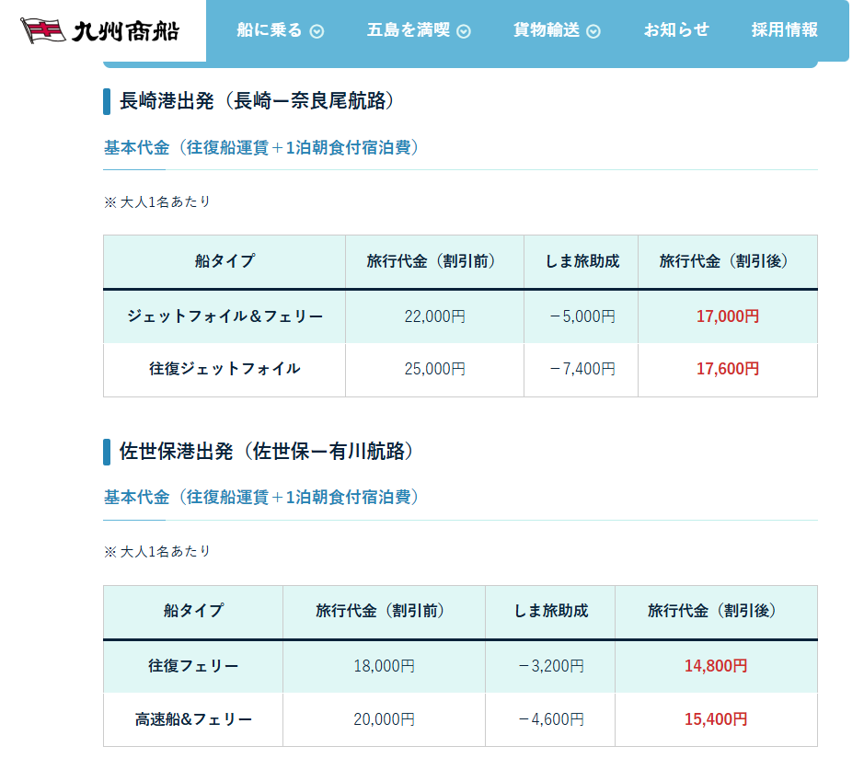
Task: Expand the 五島を満喫 chevron arrow
Action: [464, 31]
